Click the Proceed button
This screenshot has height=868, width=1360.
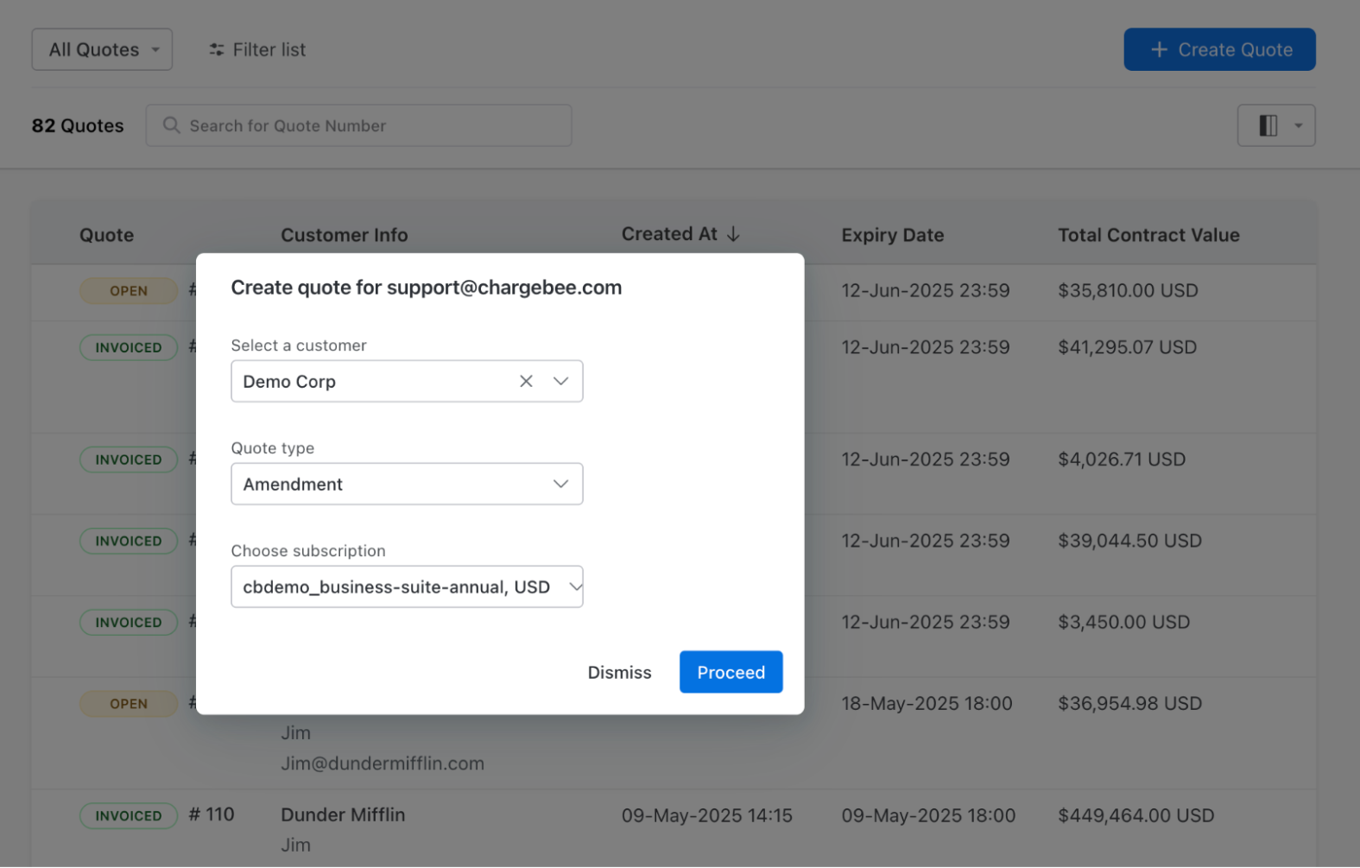click(731, 672)
